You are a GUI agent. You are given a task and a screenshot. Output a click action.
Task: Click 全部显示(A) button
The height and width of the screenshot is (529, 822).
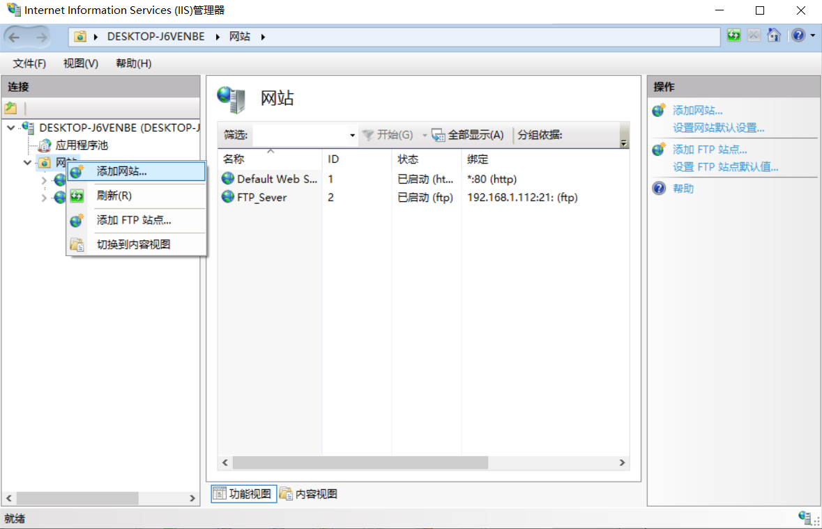point(468,135)
